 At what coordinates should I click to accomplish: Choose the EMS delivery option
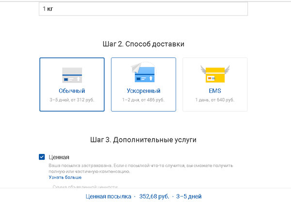point(215,84)
